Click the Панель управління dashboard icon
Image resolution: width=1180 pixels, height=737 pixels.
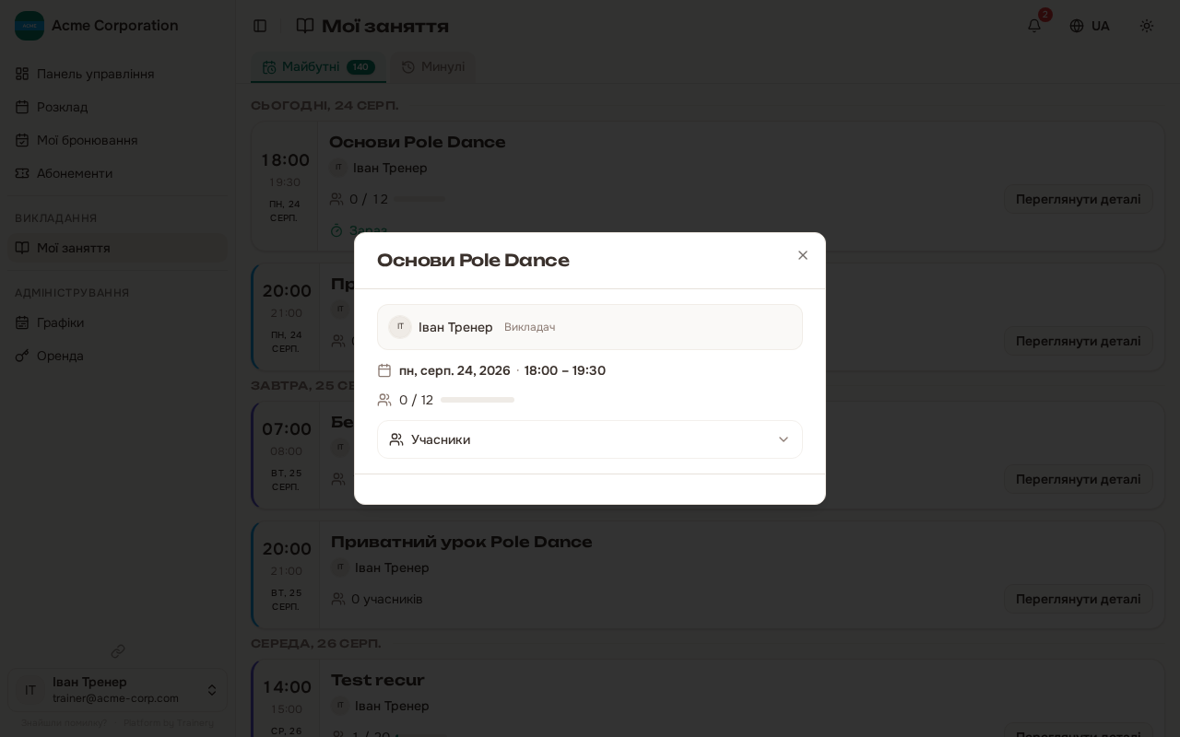(22, 74)
